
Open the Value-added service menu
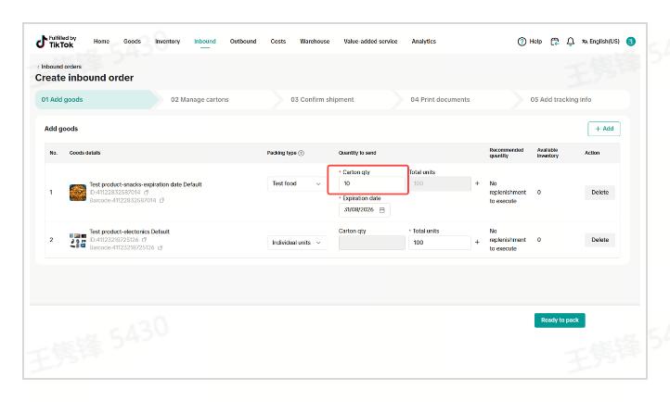(x=370, y=42)
